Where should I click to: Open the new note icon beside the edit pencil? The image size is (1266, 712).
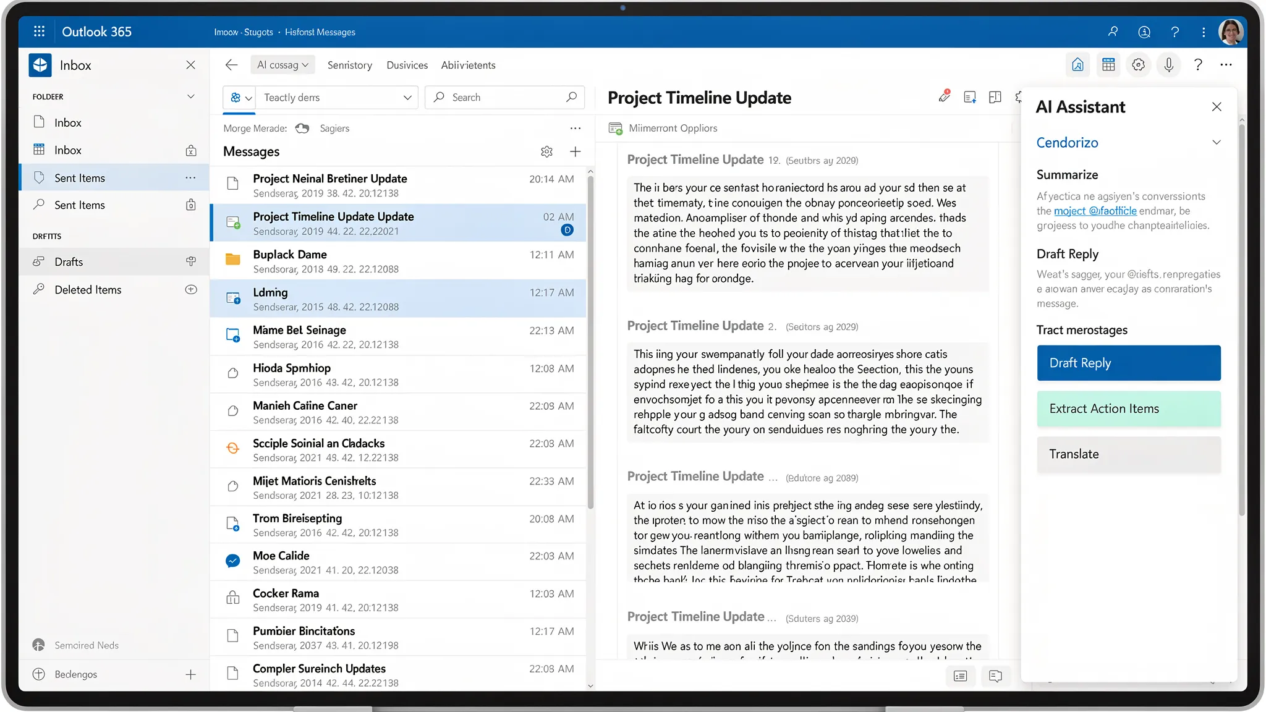click(x=969, y=97)
